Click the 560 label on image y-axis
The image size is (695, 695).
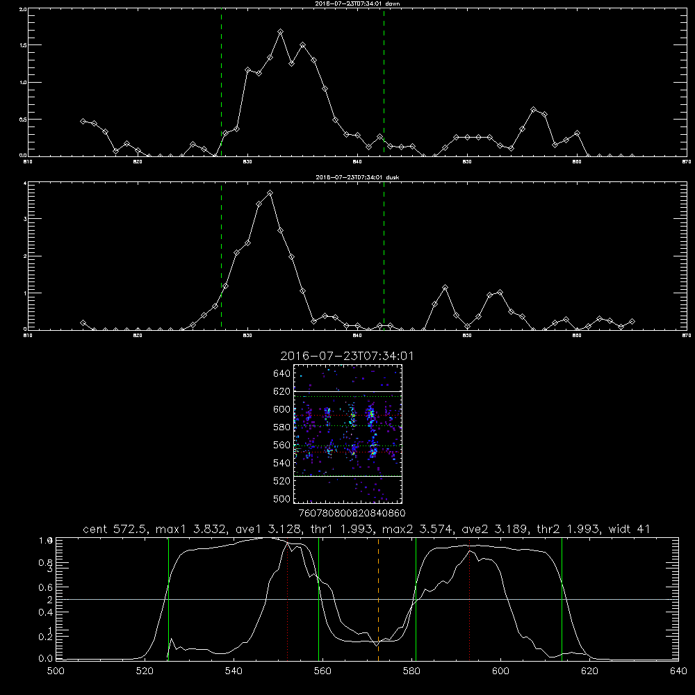[x=282, y=445]
